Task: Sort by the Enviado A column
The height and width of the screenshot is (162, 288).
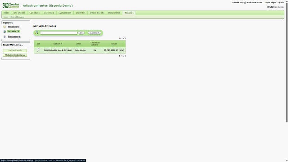Action: point(58,44)
